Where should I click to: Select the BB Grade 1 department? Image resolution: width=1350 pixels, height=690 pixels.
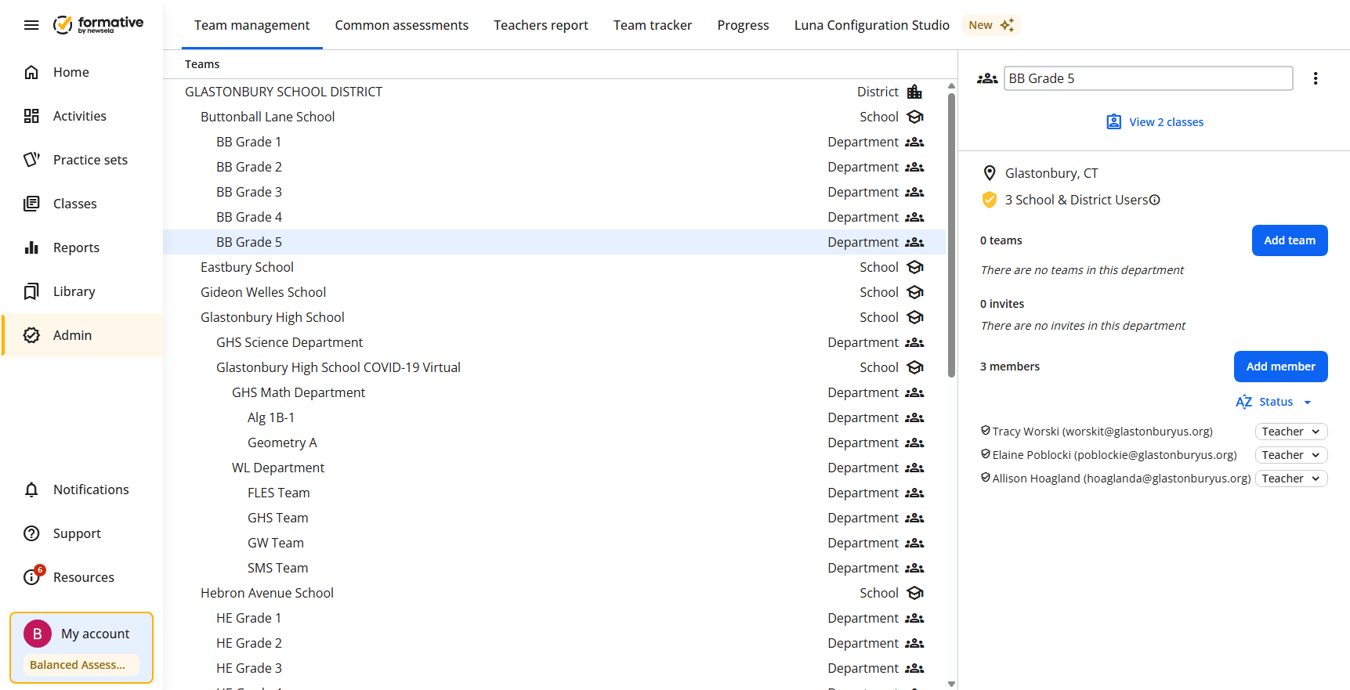click(x=554, y=142)
